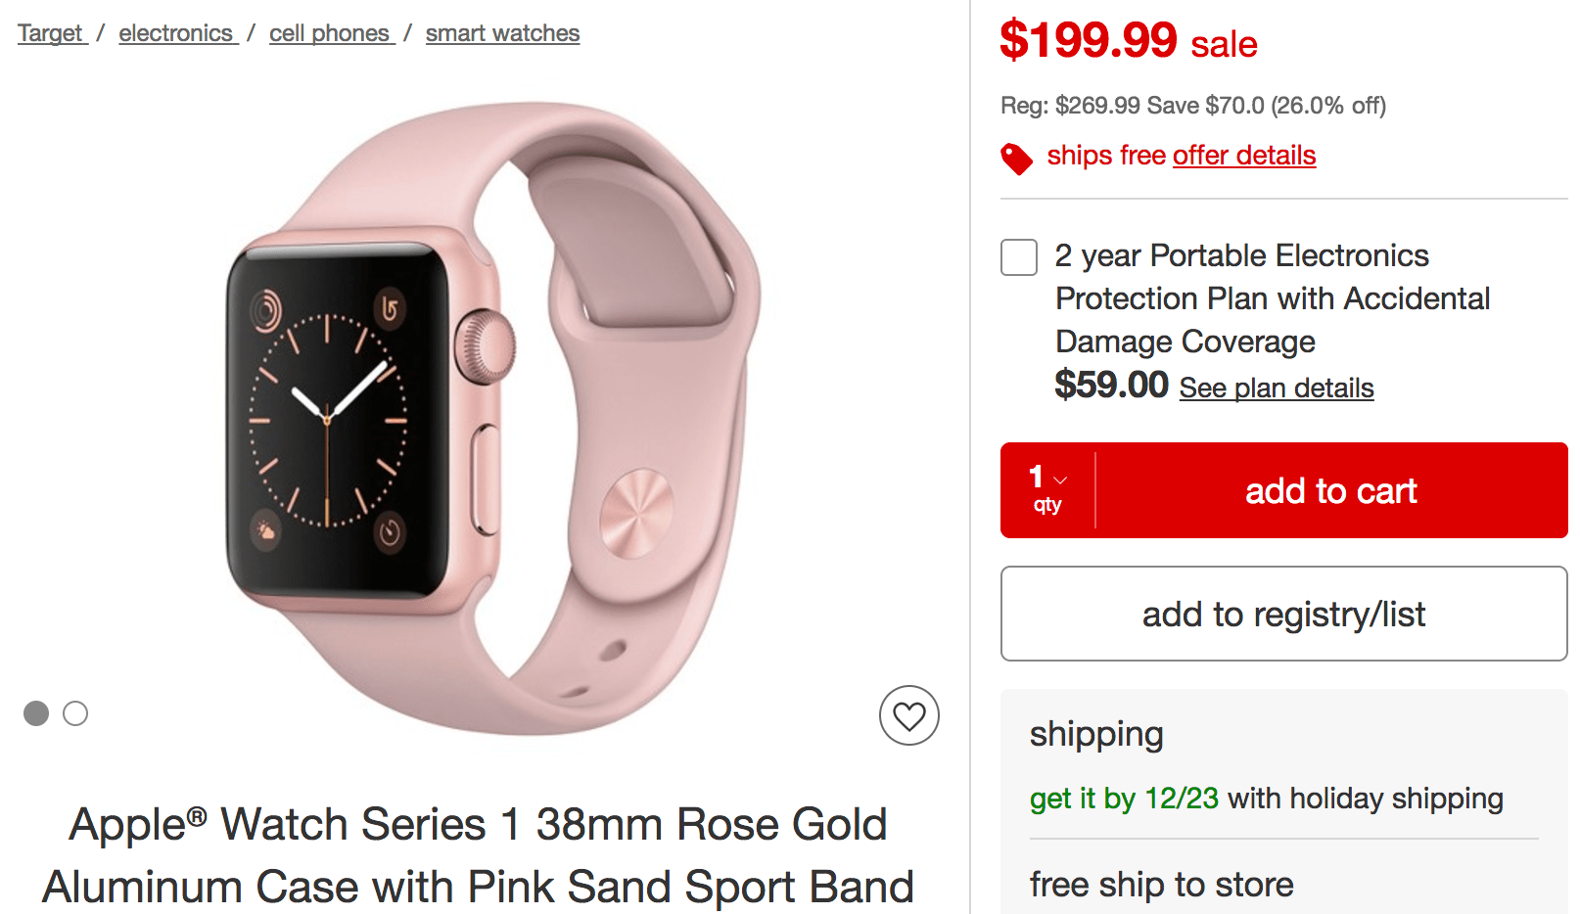Open See plan details link
The image size is (1580, 914).
coord(1276,388)
